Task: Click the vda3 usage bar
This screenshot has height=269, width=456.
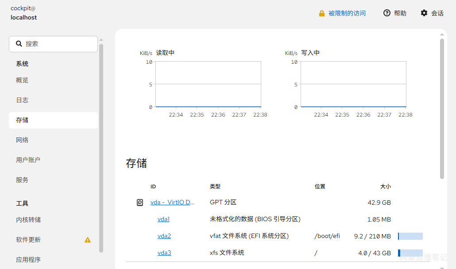Action: pyautogui.click(x=410, y=253)
